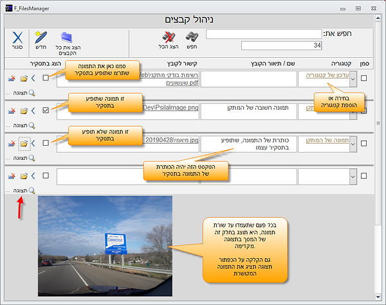Open הצג את כל הקבצים folder icon
Viewport: 386px width, 305px height.
click(x=66, y=37)
